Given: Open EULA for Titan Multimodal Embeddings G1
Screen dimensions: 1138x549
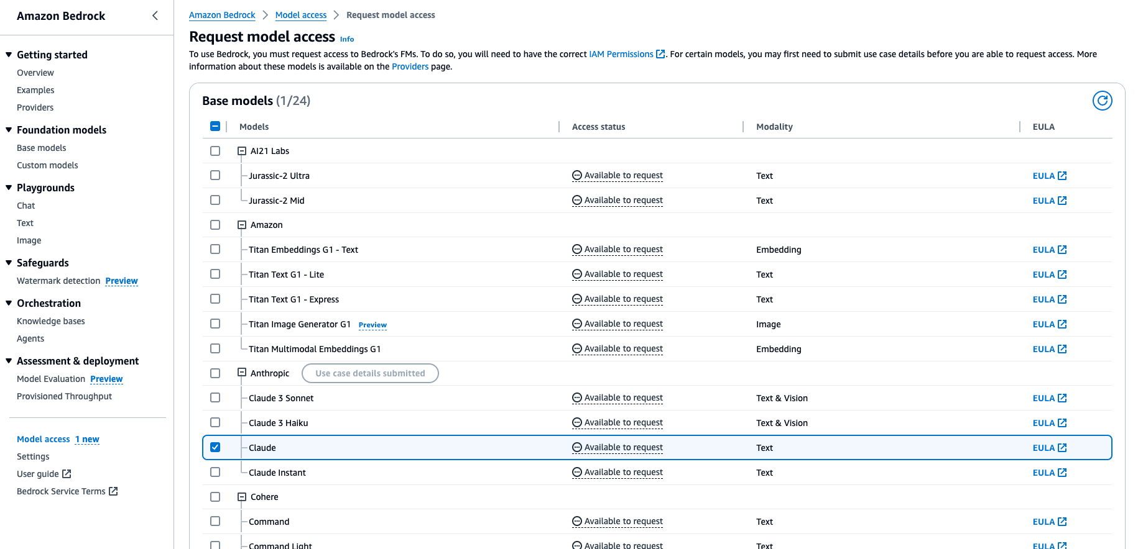Looking at the screenshot, I should (1050, 349).
